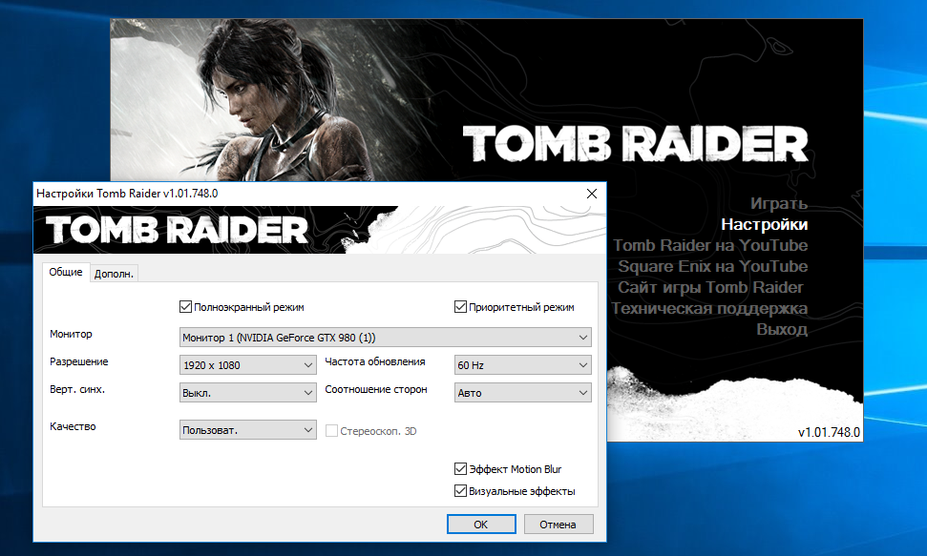Open Tomb Raider на YouTube link

point(710,245)
